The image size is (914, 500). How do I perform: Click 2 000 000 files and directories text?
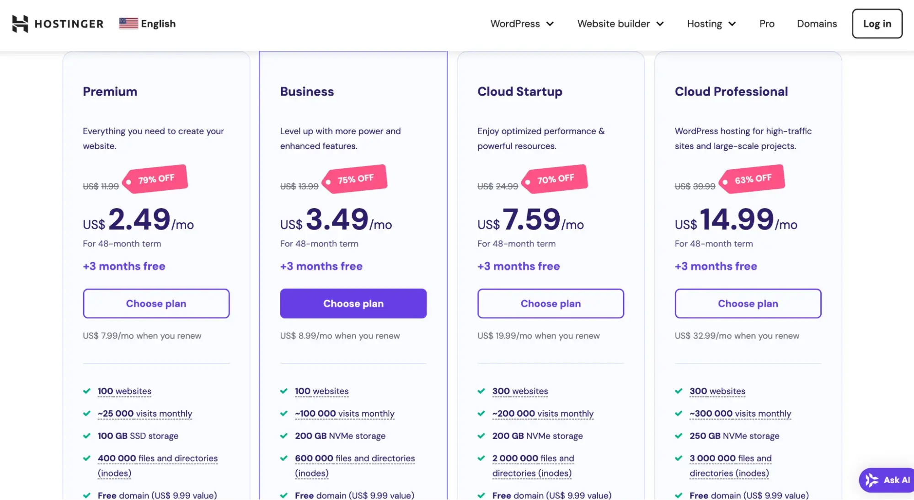533,466
